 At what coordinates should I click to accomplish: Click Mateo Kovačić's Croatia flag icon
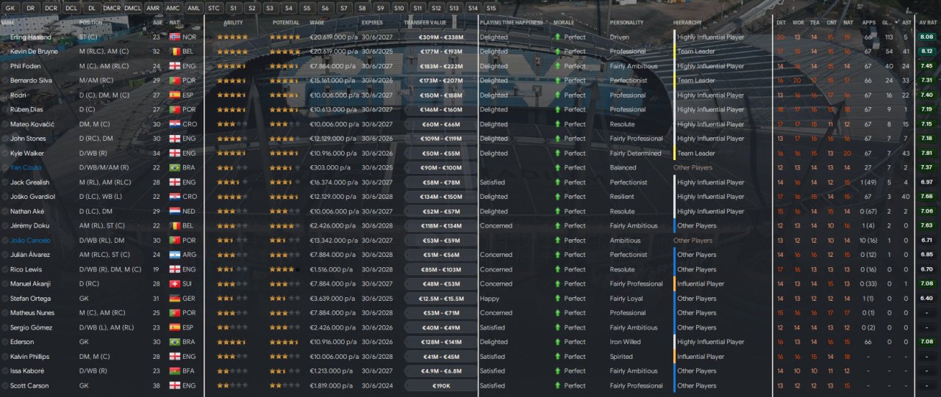pyautogui.click(x=174, y=124)
